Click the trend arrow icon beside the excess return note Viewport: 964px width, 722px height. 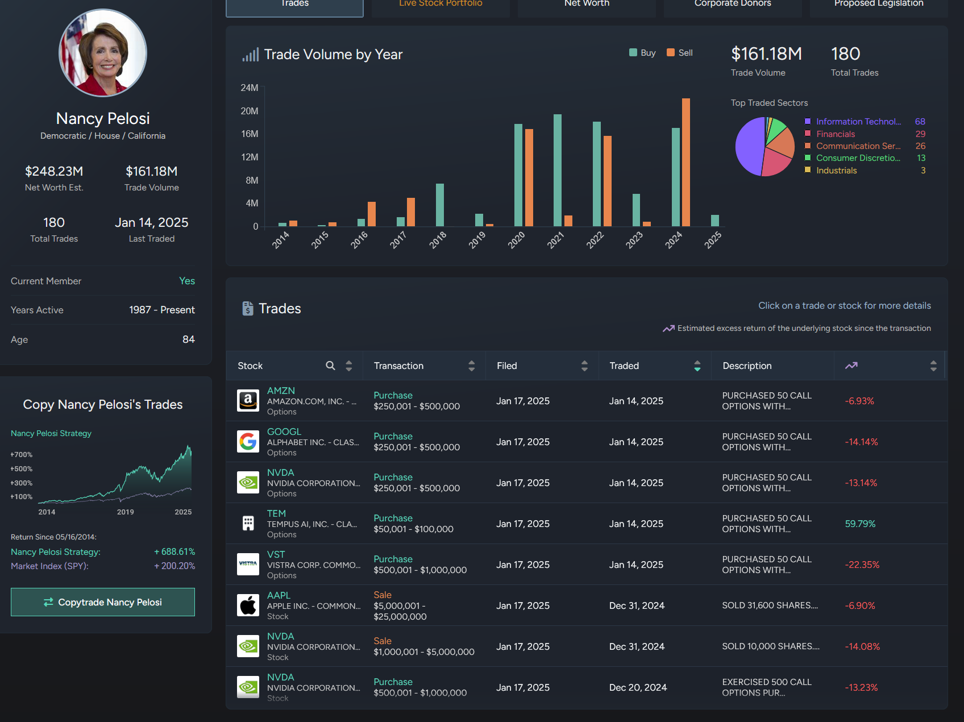pos(668,329)
